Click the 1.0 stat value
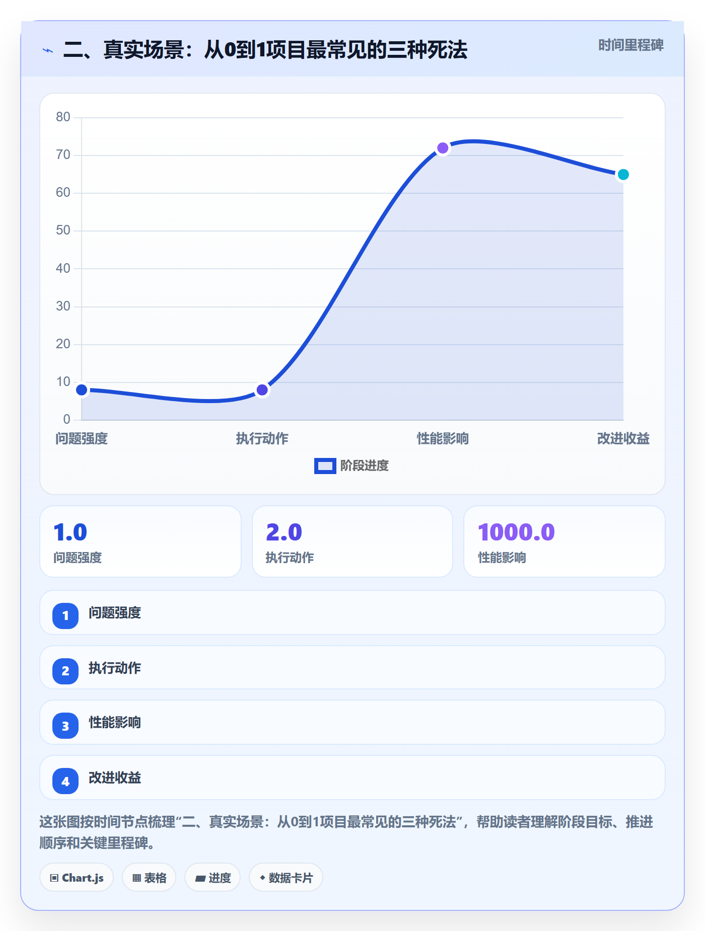 pyautogui.click(x=70, y=532)
